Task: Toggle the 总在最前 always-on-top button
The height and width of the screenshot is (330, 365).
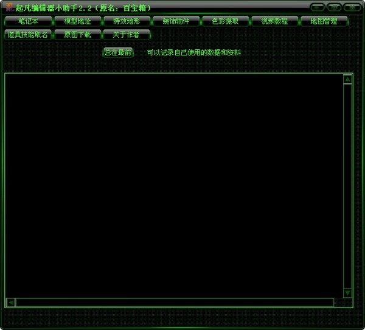Action: coord(118,53)
